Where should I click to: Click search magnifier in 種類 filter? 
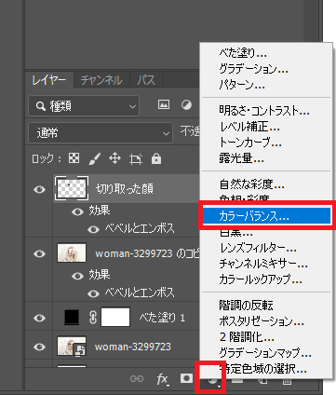tap(41, 106)
